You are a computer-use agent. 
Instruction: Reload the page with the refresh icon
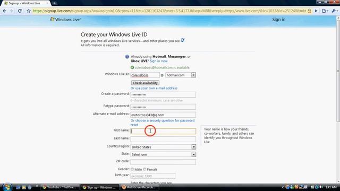pos(20,11)
